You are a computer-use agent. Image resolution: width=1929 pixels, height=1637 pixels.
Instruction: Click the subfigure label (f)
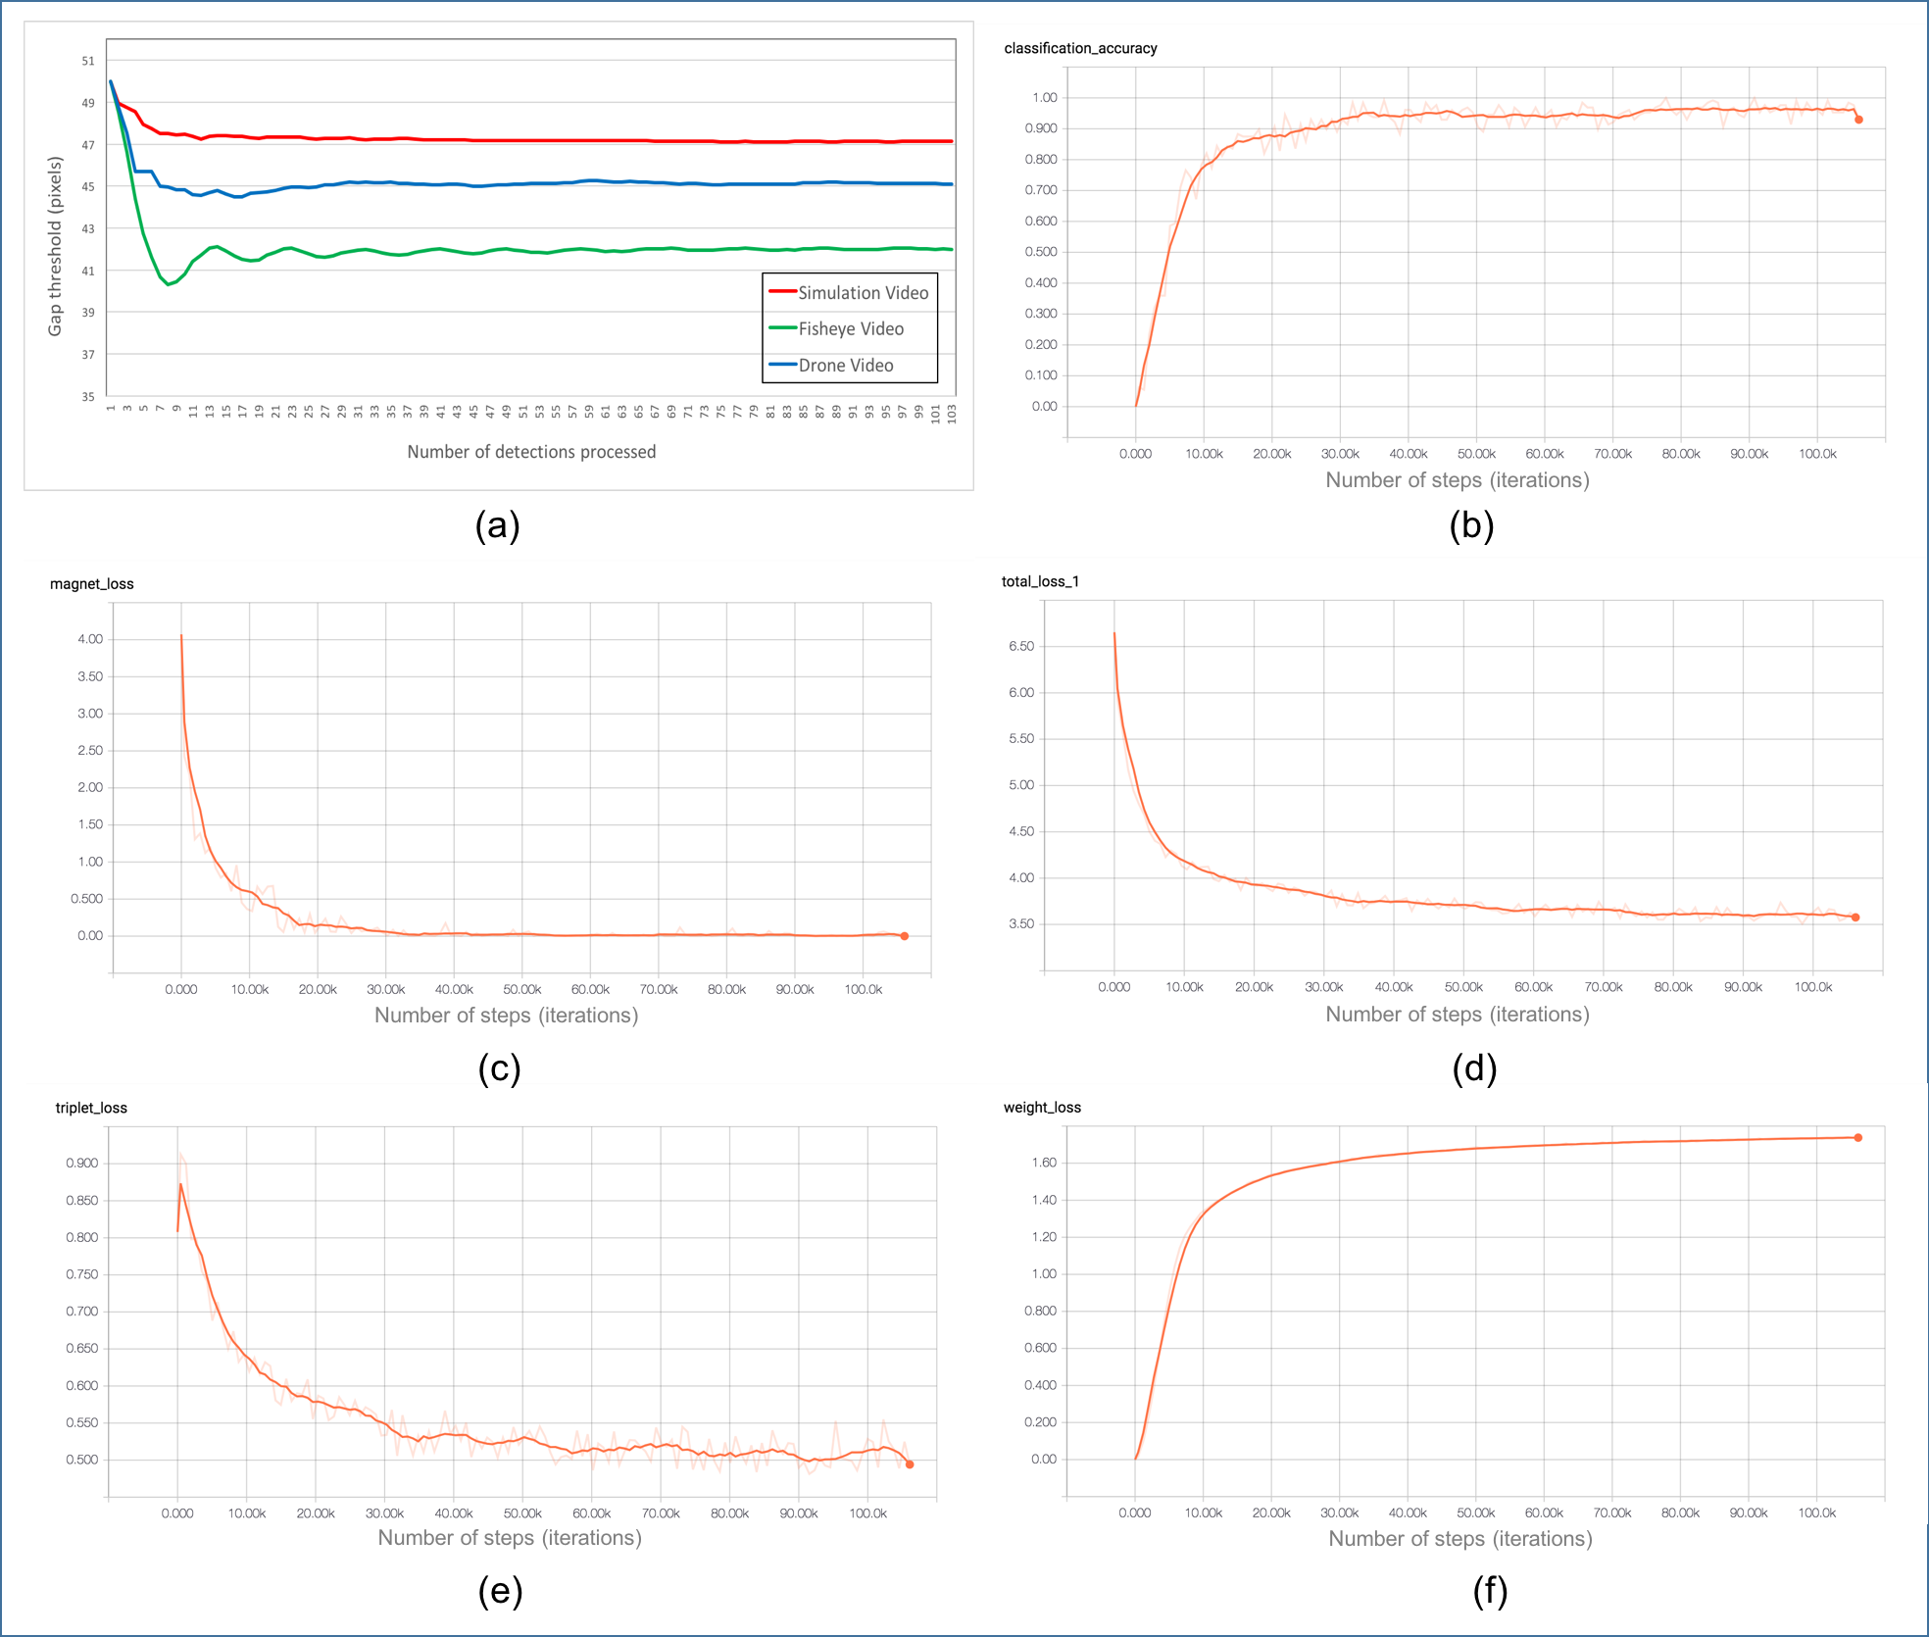(x=1490, y=1591)
